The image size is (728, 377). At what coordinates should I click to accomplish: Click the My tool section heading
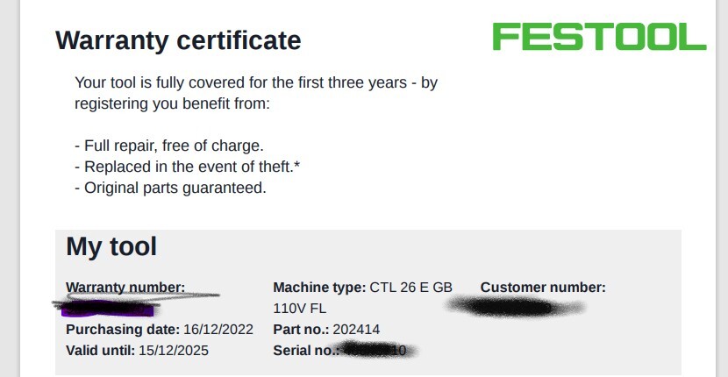click(x=111, y=246)
